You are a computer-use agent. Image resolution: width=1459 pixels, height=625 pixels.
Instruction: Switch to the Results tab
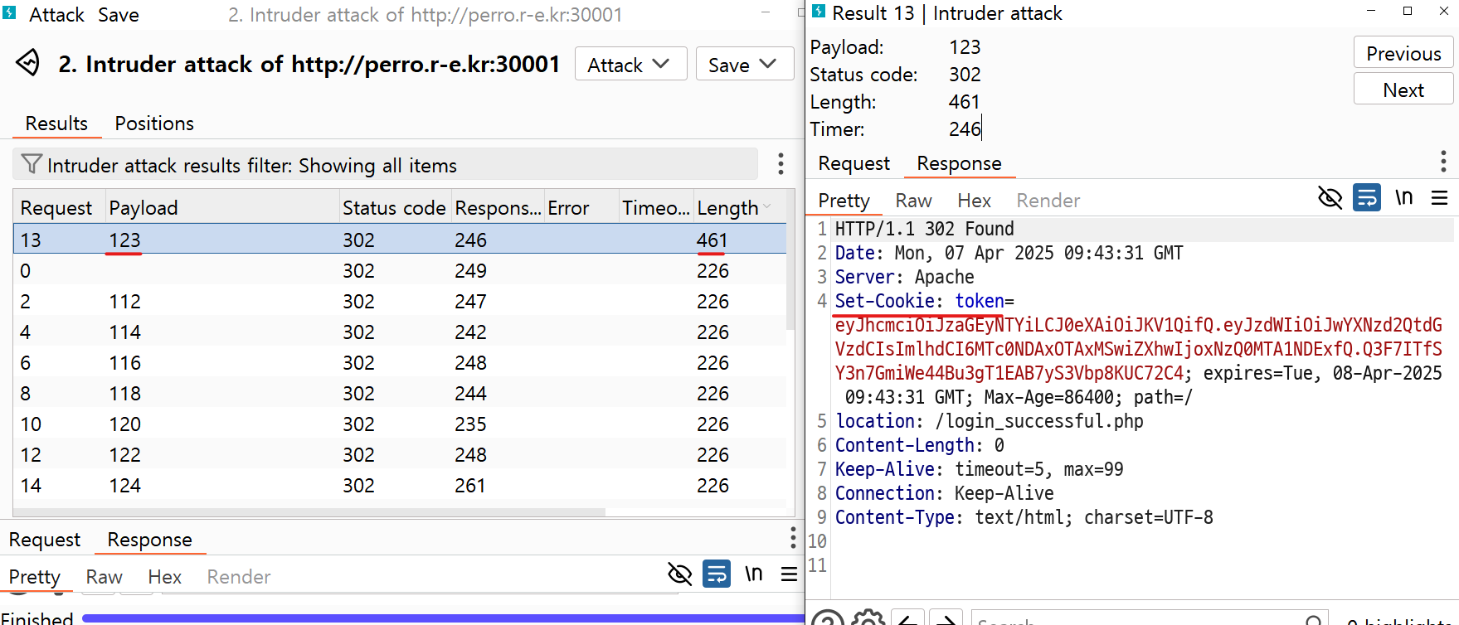(56, 124)
